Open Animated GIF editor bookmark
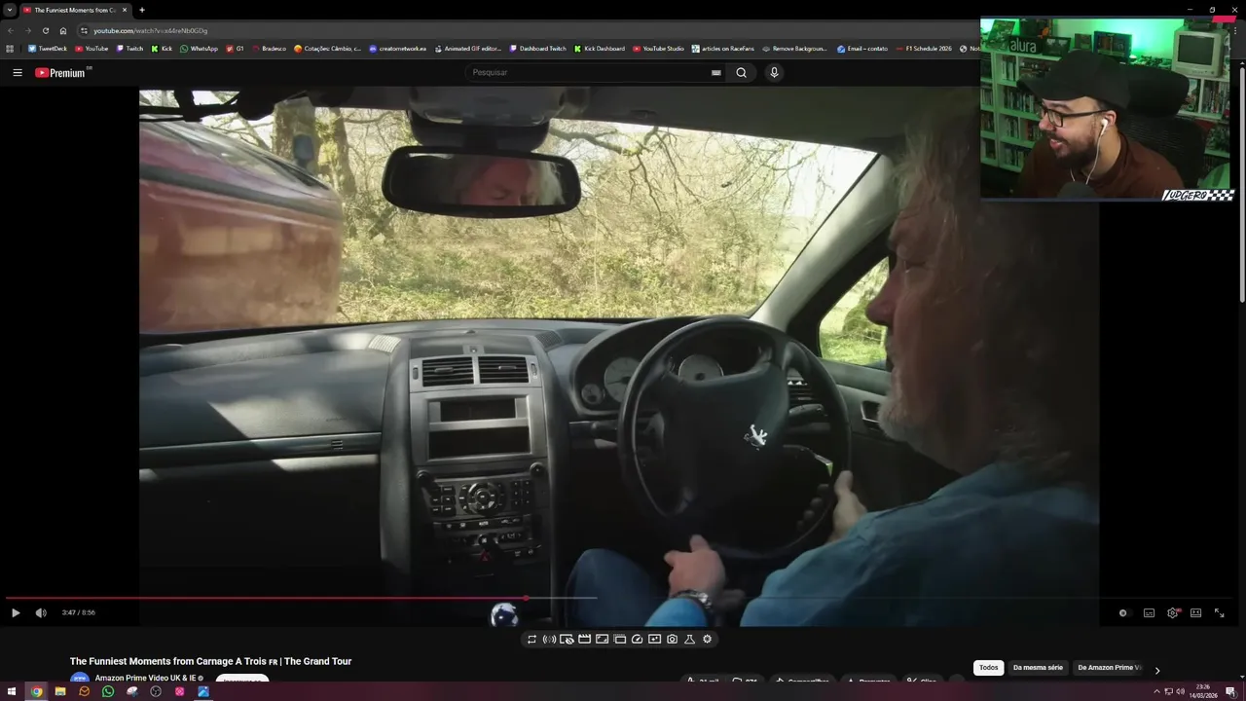The width and height of the screenshot is (1246, 701). click(467, 49)
